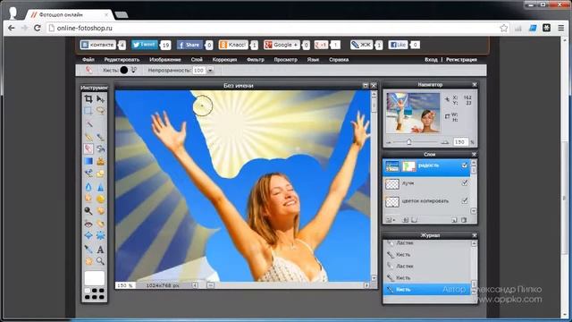
Task: Open layer settings menu in Layers panel
Action: click(x=391, y=220)
